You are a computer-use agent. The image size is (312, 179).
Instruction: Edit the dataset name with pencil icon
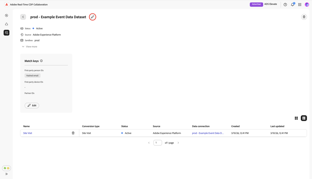(x=92, y=17)
